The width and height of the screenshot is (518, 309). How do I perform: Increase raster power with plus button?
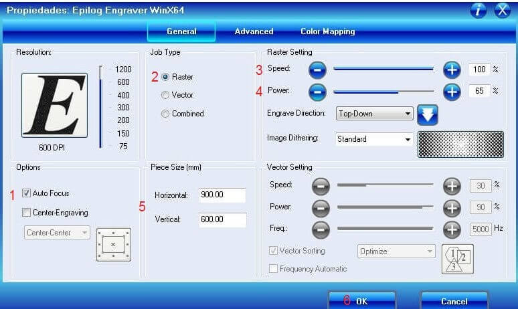(452, 92)
